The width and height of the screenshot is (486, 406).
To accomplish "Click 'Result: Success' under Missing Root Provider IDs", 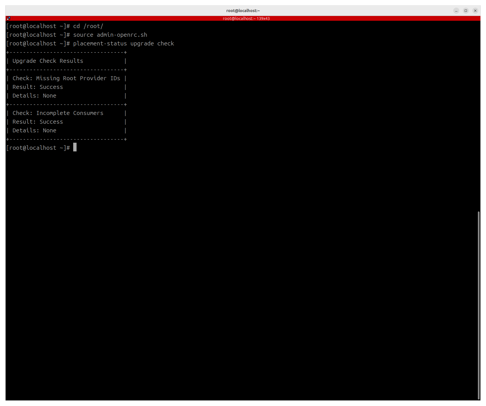I will tap(38, 87).
